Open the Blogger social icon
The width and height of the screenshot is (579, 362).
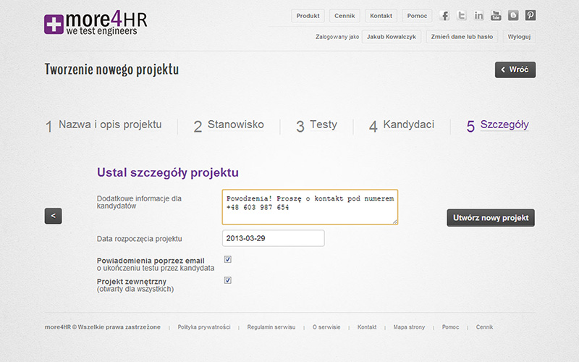pyautogui.click(x=513, y=15)
